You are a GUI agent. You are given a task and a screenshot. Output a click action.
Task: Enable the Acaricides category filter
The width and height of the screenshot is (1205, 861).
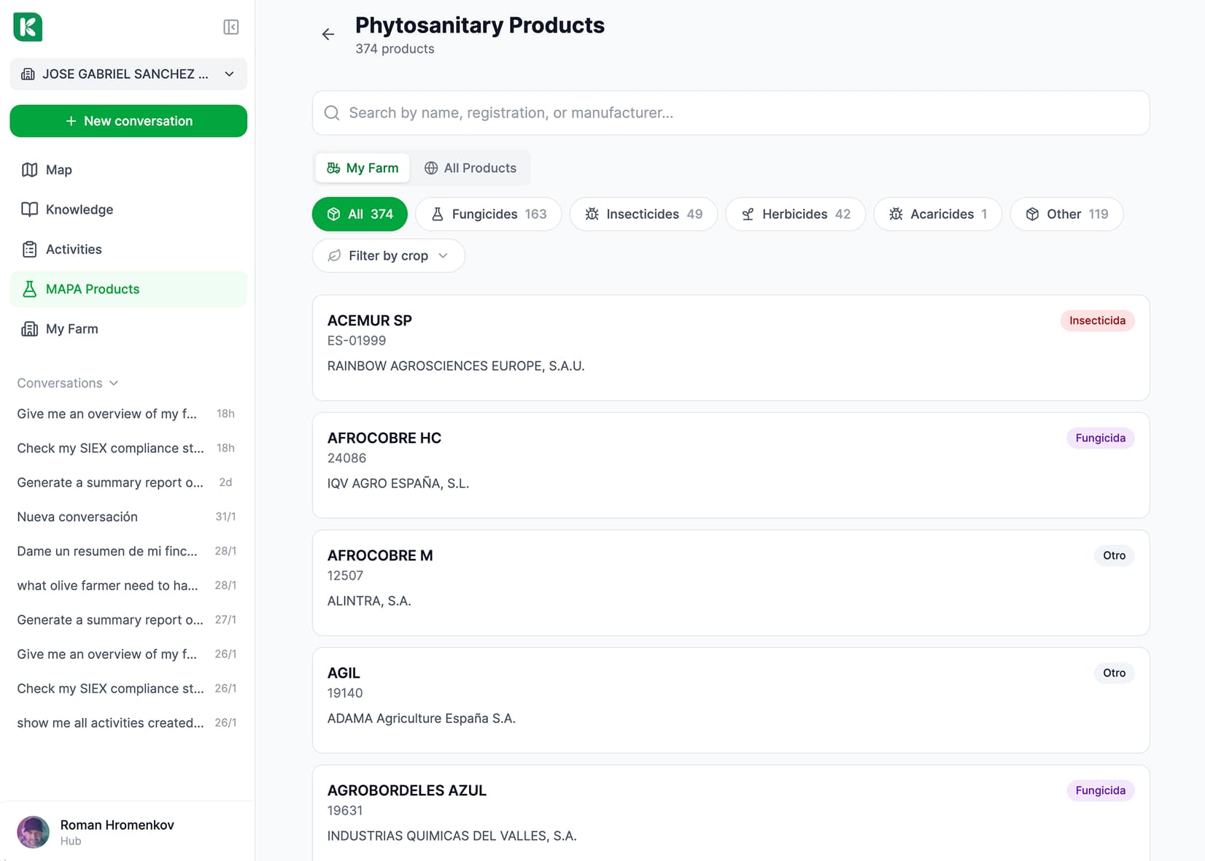(x=937, y=214)
